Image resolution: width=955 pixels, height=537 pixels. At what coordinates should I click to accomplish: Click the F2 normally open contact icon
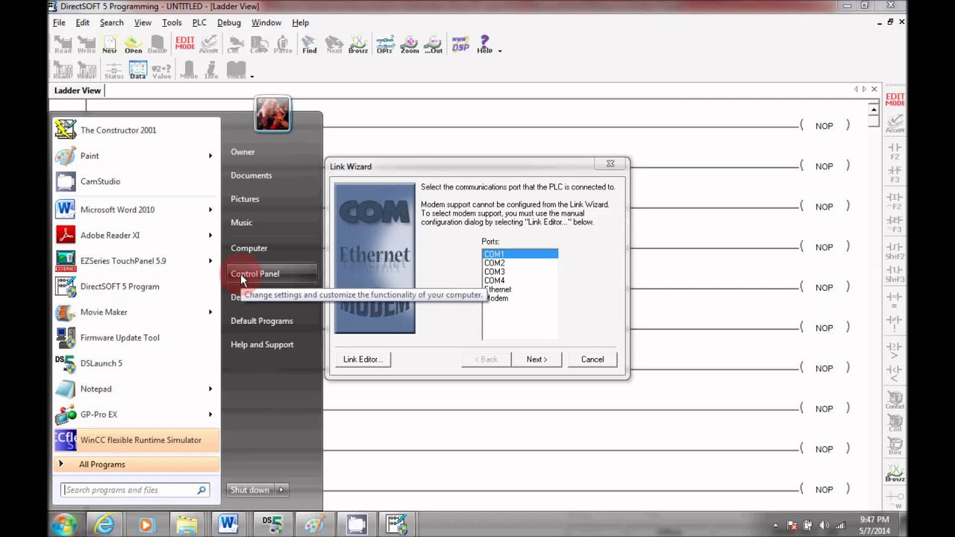[895, 152]
